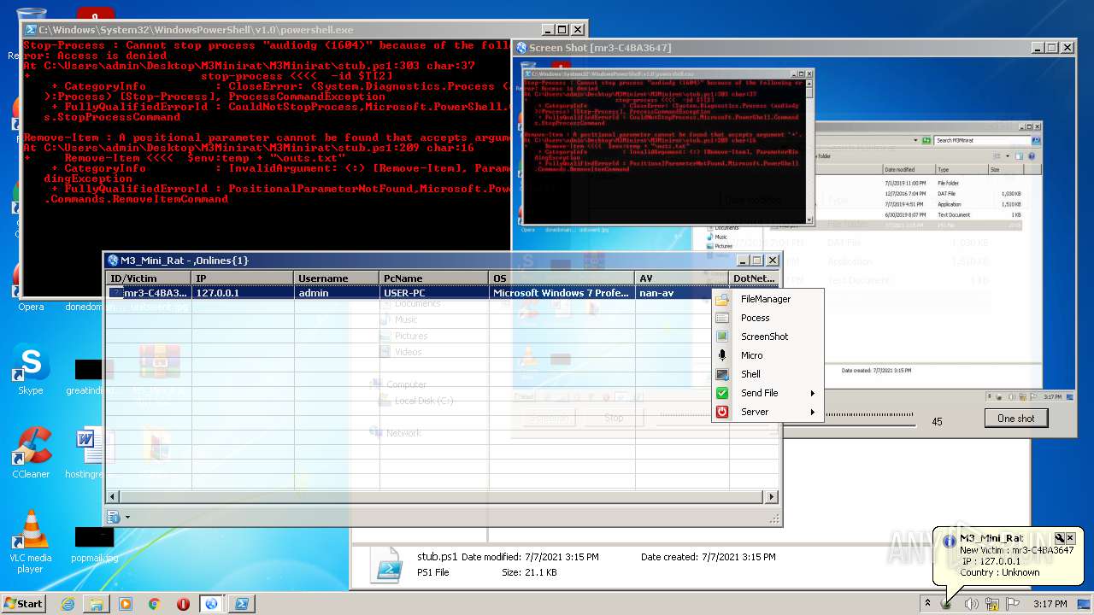This screenshot has width=1094, height=615.
Task: Sort list by IP column header
Action: (x=243, y=278)
